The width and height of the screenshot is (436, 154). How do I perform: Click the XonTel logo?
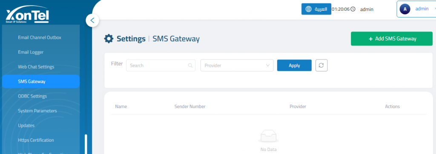tap(28, 15)
